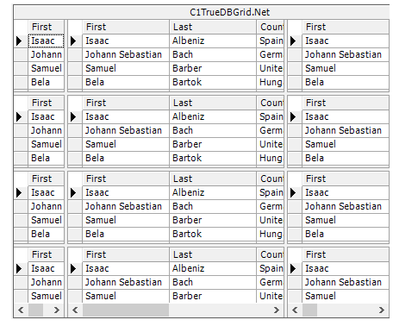Select the Bach cell in the top middle grid

[213, 54]
